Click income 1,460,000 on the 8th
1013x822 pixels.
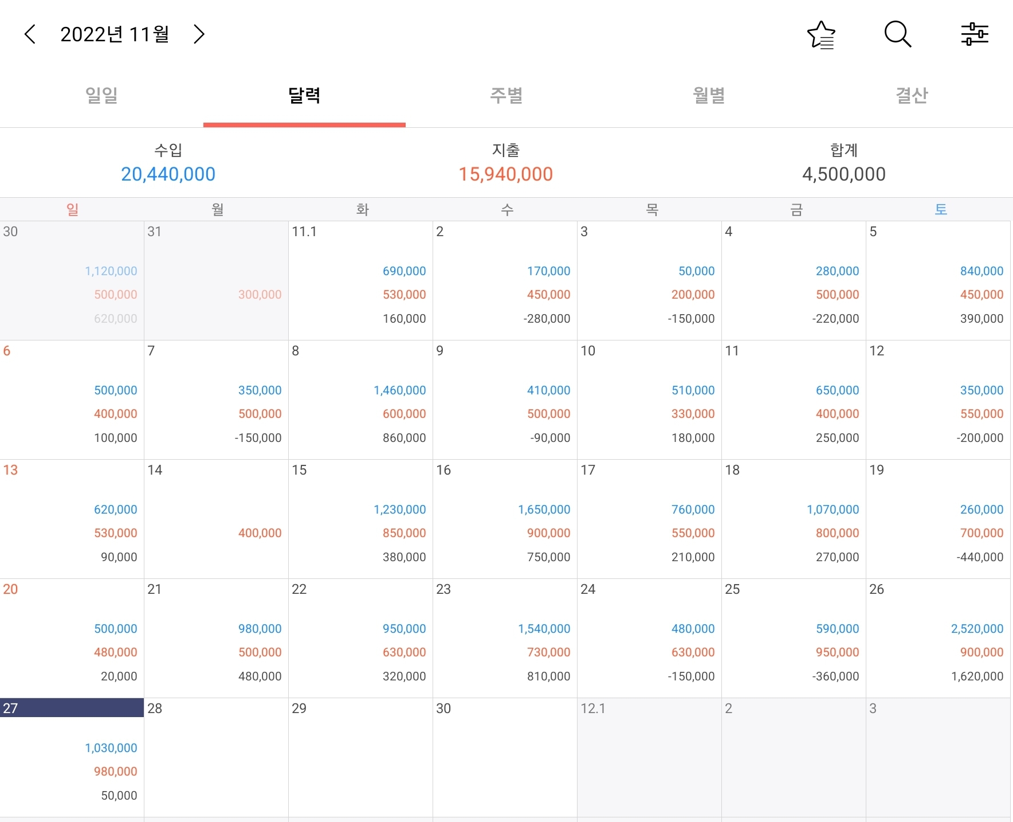(400, 390)
